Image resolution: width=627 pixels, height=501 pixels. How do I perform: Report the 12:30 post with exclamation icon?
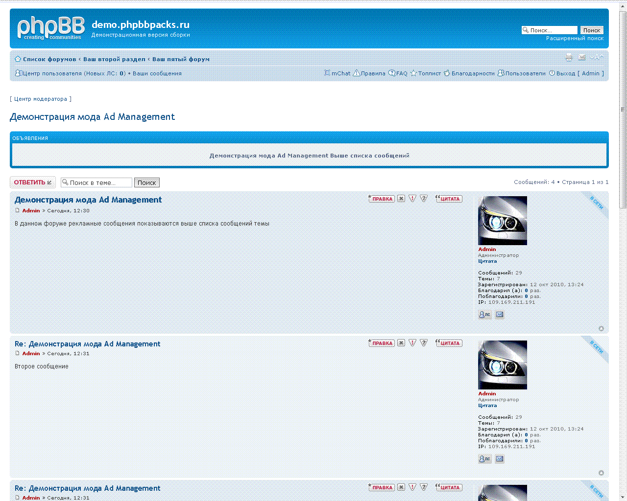(412, 199)
